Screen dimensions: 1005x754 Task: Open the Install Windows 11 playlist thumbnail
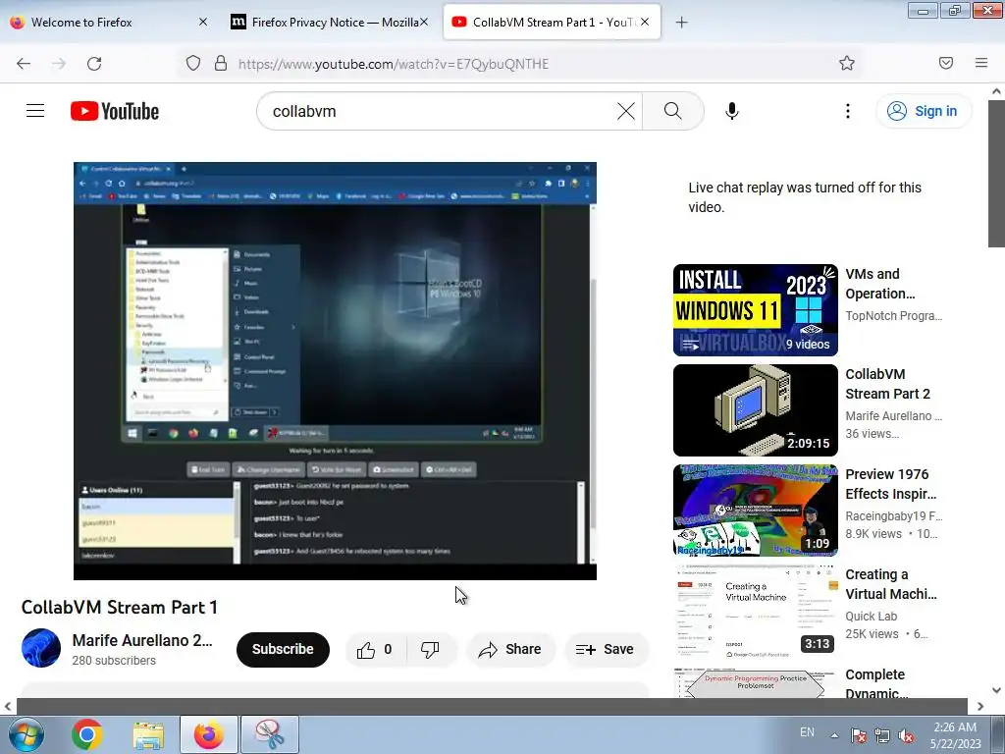(755, 309)
